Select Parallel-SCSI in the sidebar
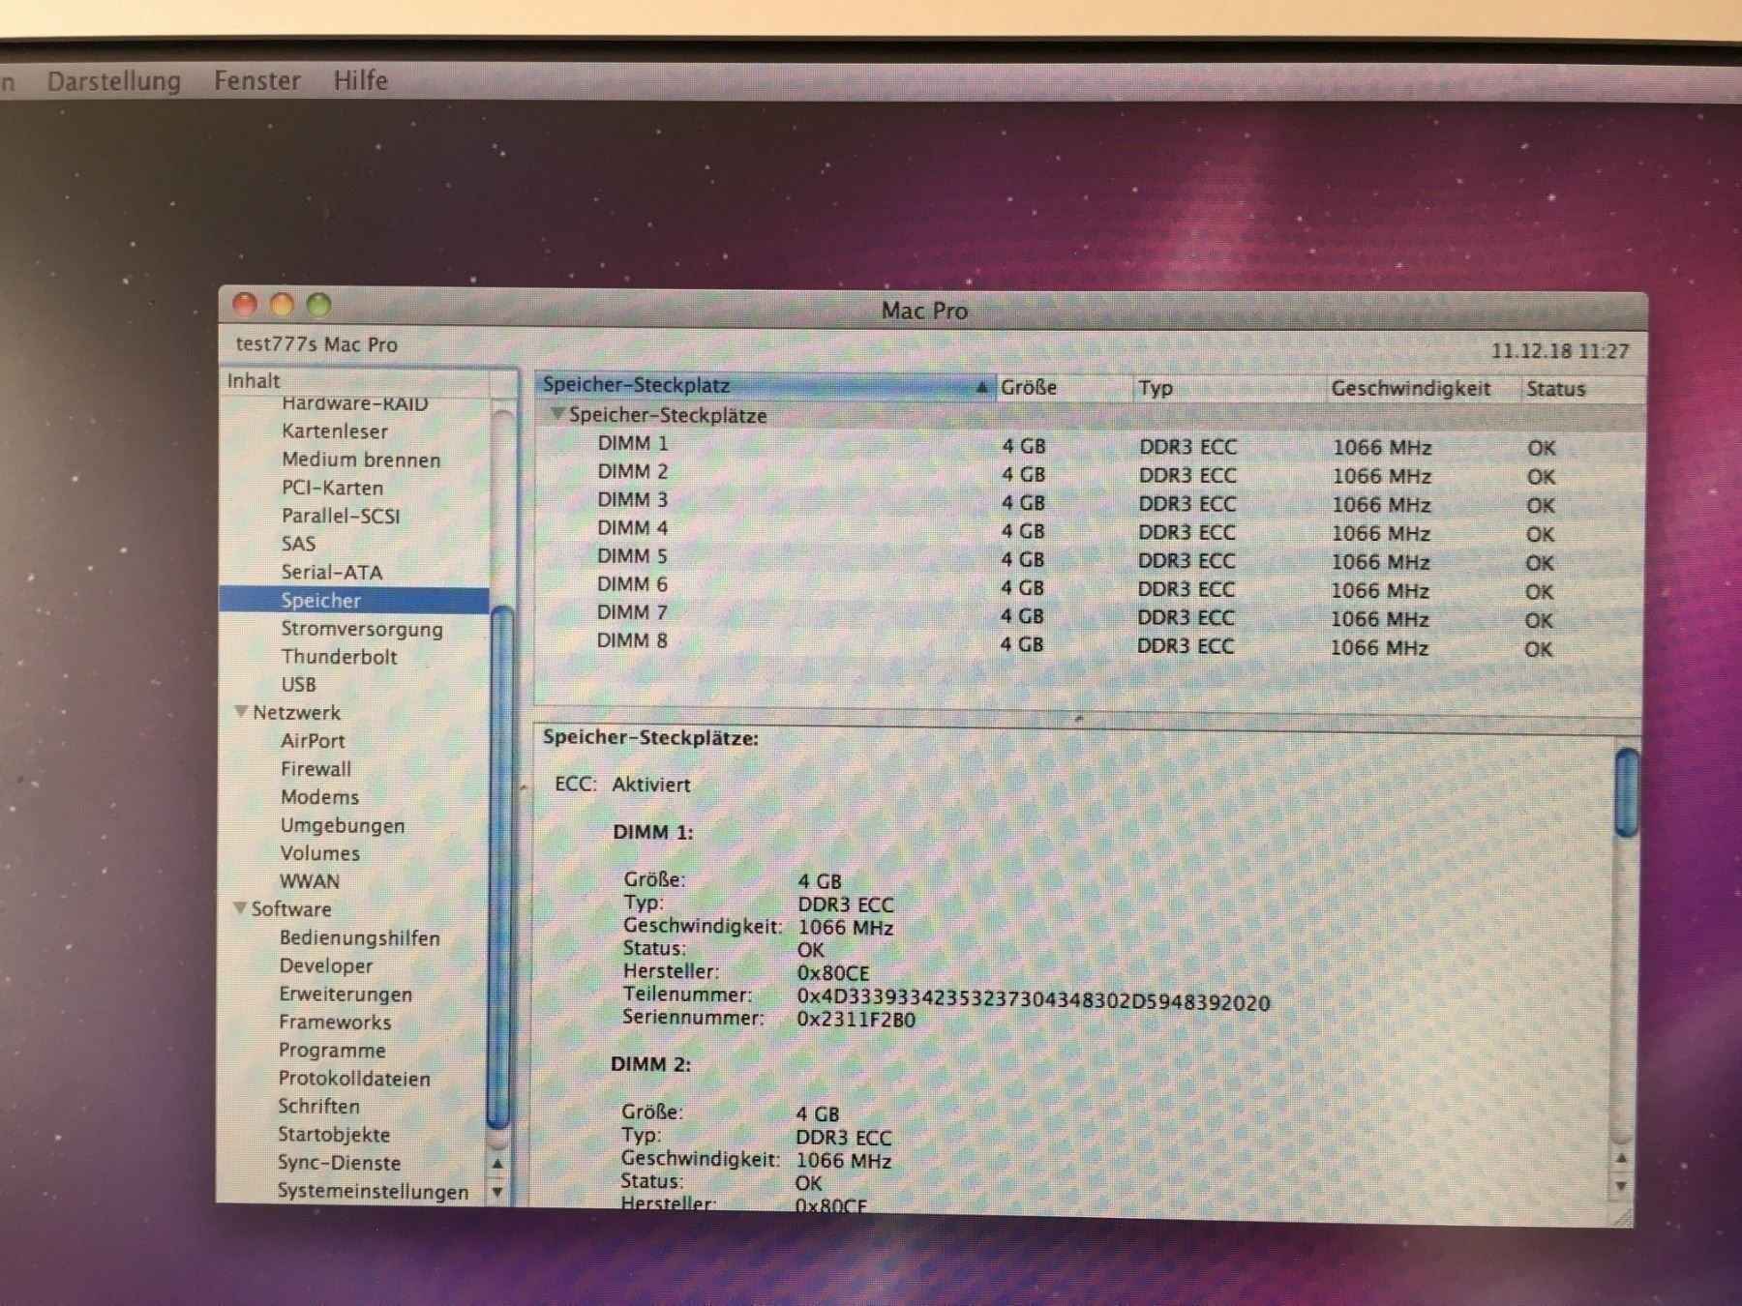 341,516
